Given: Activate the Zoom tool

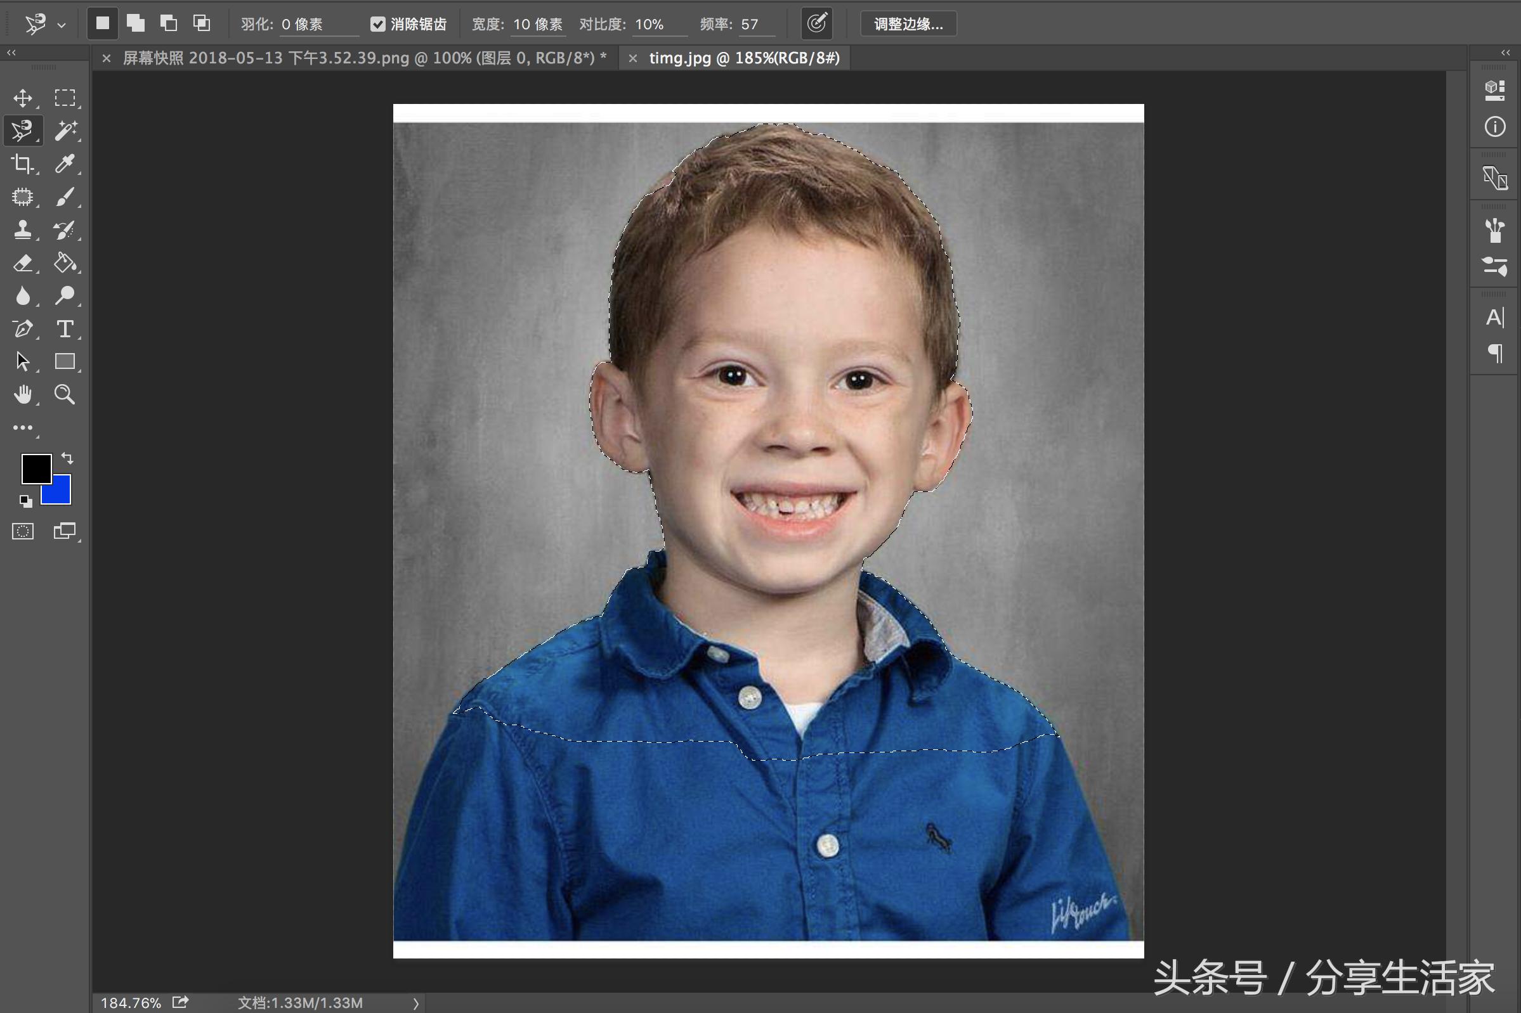Looking at the screenshot, I should (65, 395).
